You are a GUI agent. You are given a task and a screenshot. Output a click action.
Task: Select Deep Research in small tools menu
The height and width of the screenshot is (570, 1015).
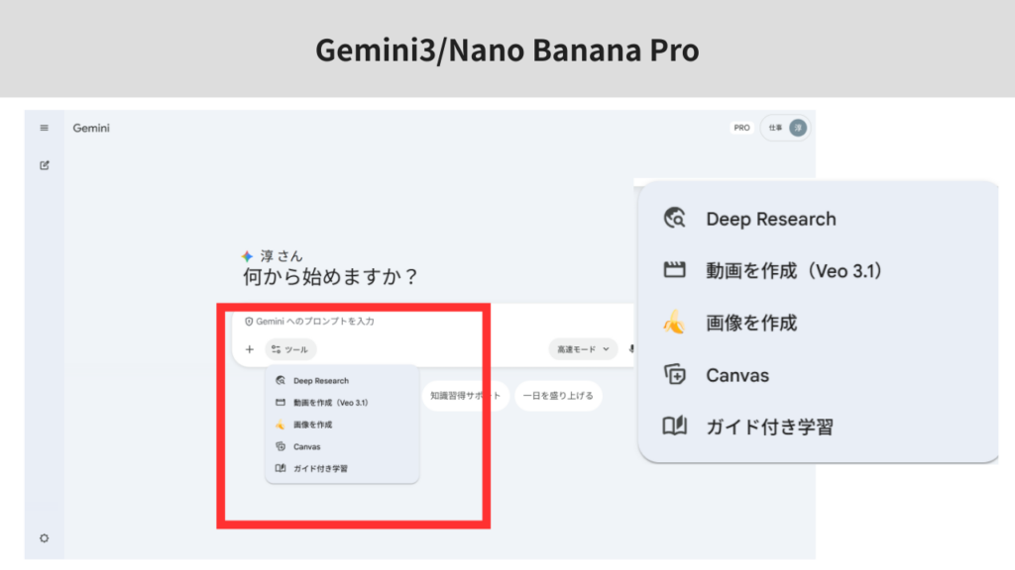tap(320, 381)
